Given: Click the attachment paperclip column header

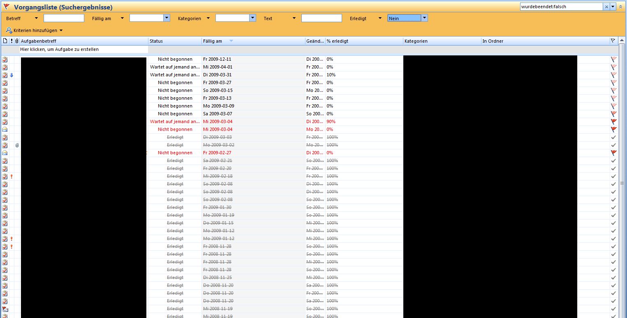Looking at the screenshot, I should pos(17,41).
